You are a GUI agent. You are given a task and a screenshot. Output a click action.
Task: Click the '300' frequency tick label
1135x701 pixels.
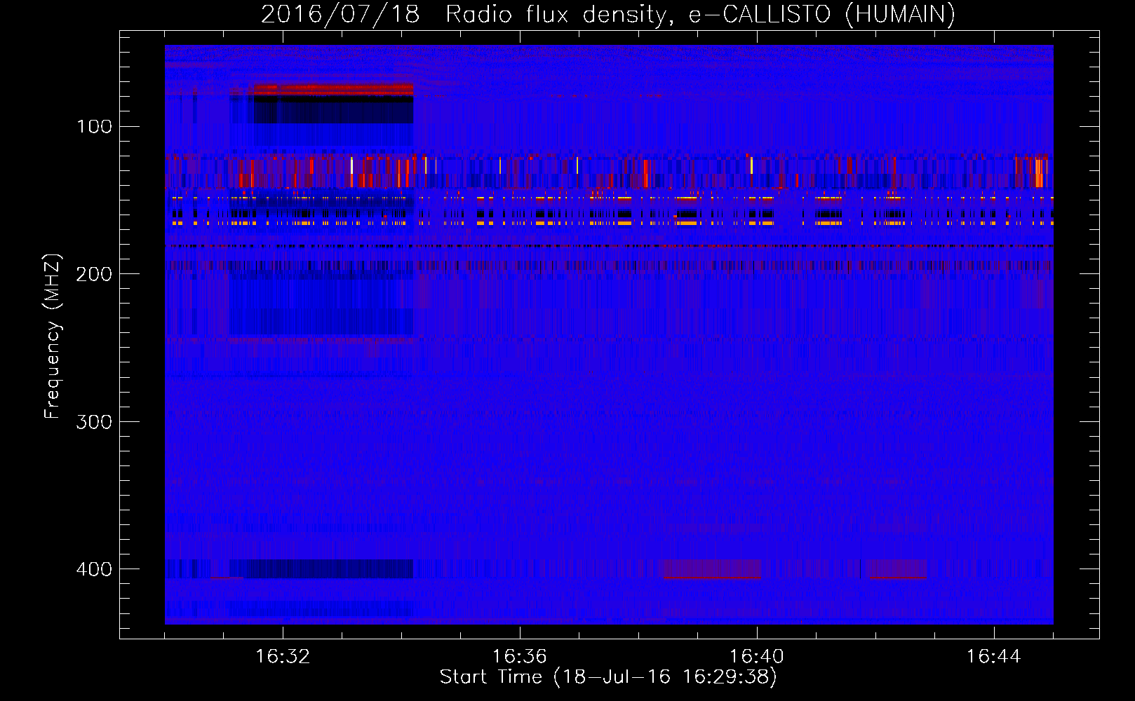[94, 421]
